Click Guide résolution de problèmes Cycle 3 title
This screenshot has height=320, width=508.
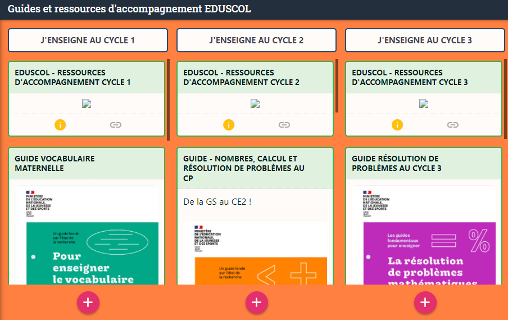coord(397,164)
